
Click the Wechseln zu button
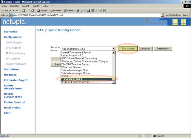point(173,15)
